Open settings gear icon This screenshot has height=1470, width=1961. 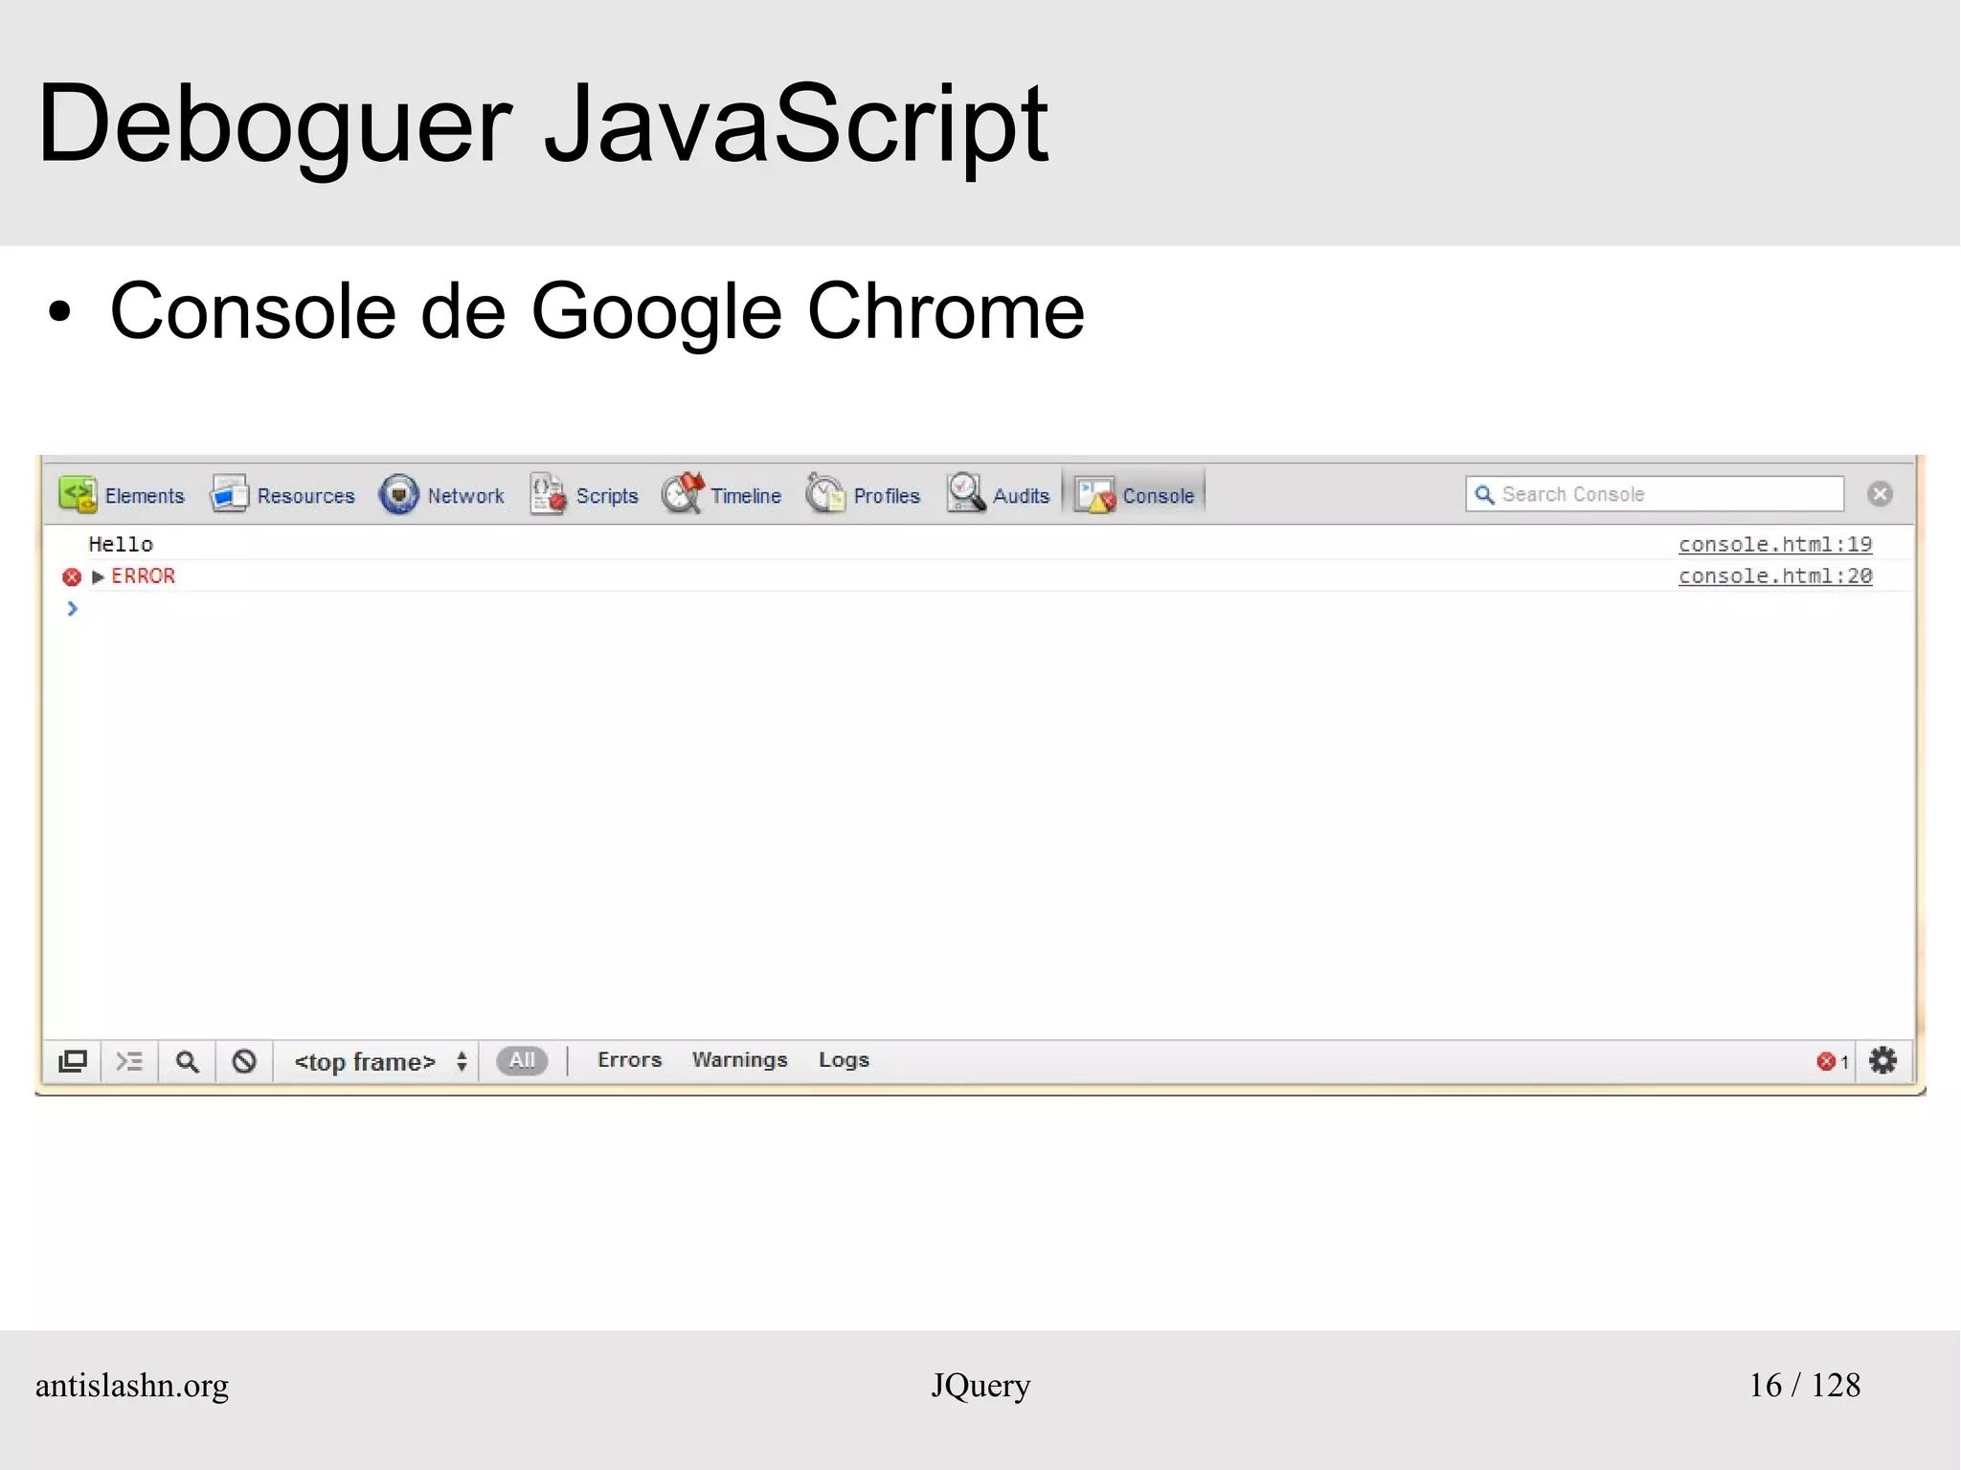pyautogui.click(x=1882, y=1060)
